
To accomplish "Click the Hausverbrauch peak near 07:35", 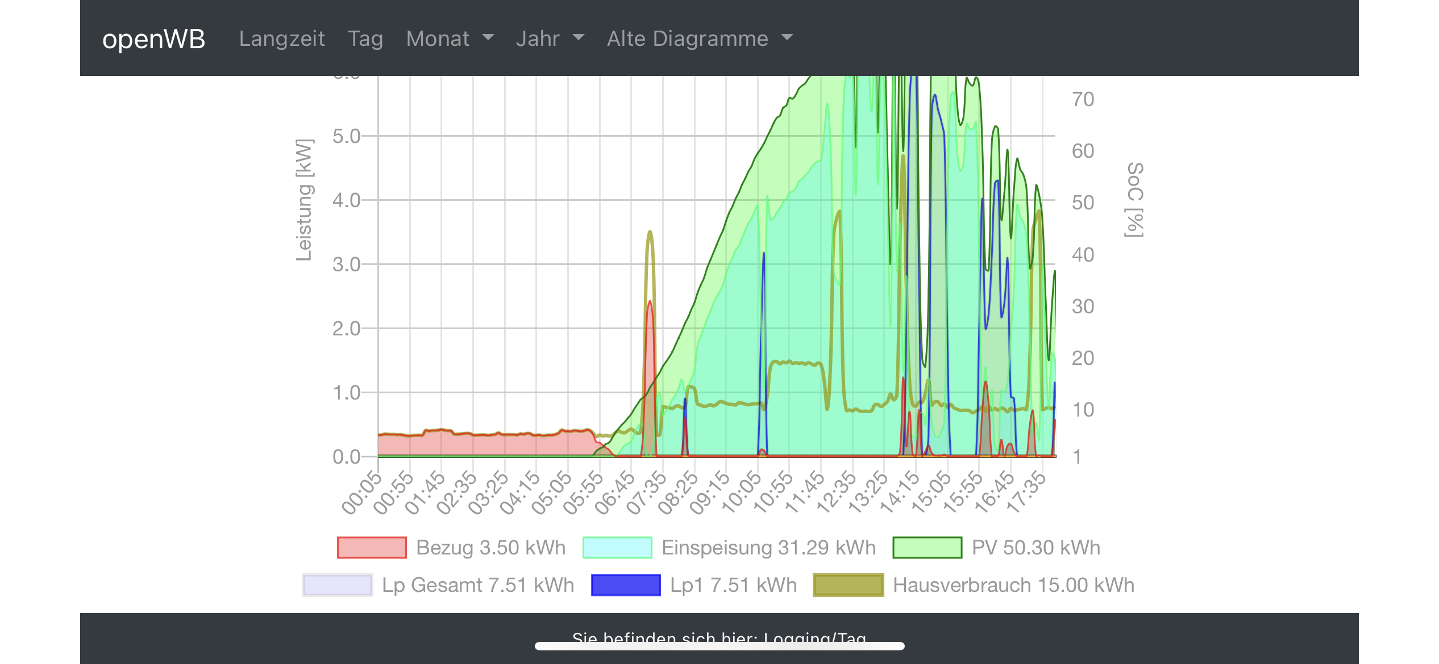I will [x=650, y=233].
